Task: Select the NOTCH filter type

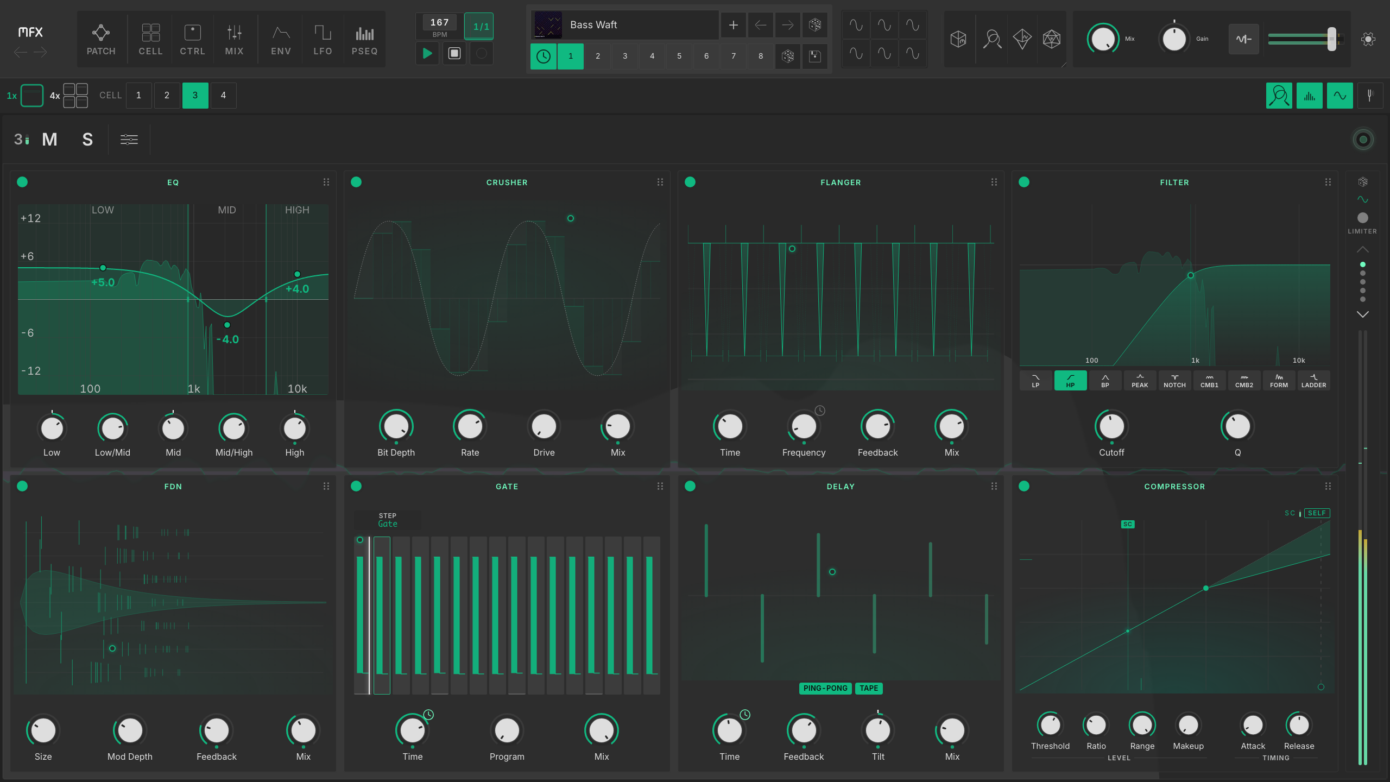Action: tap(1174, 381)
